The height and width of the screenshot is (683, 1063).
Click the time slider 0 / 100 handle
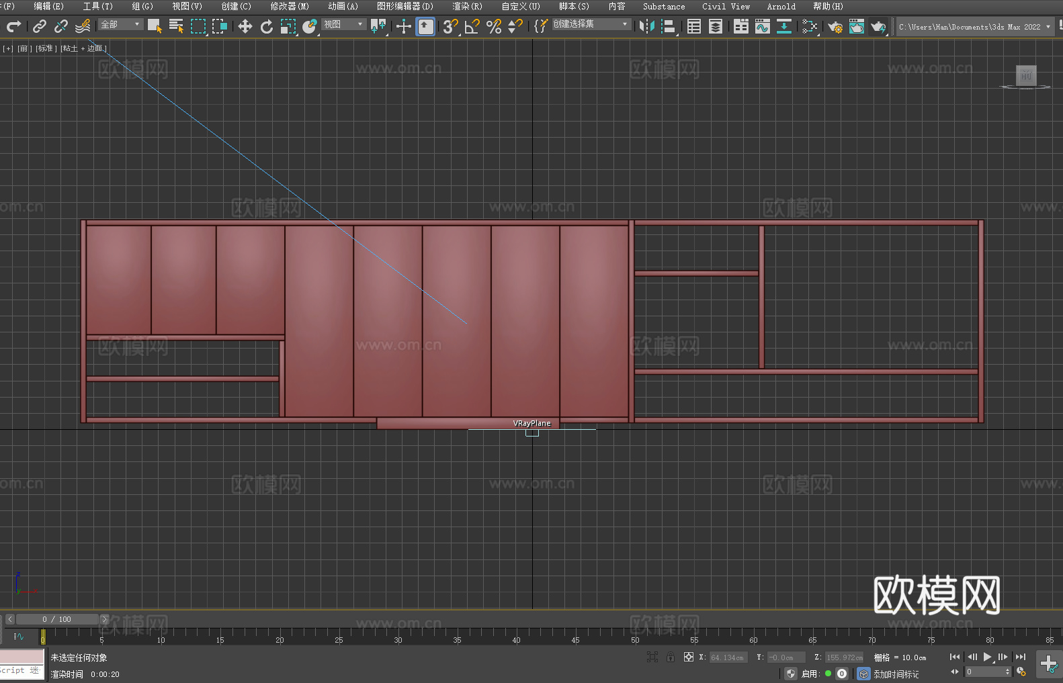coord(57,619)
